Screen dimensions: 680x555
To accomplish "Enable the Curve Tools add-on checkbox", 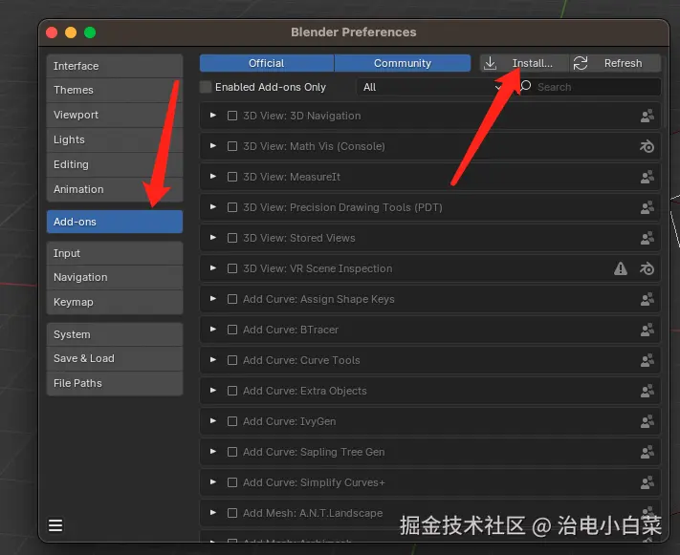I will [x=232, y=360].
